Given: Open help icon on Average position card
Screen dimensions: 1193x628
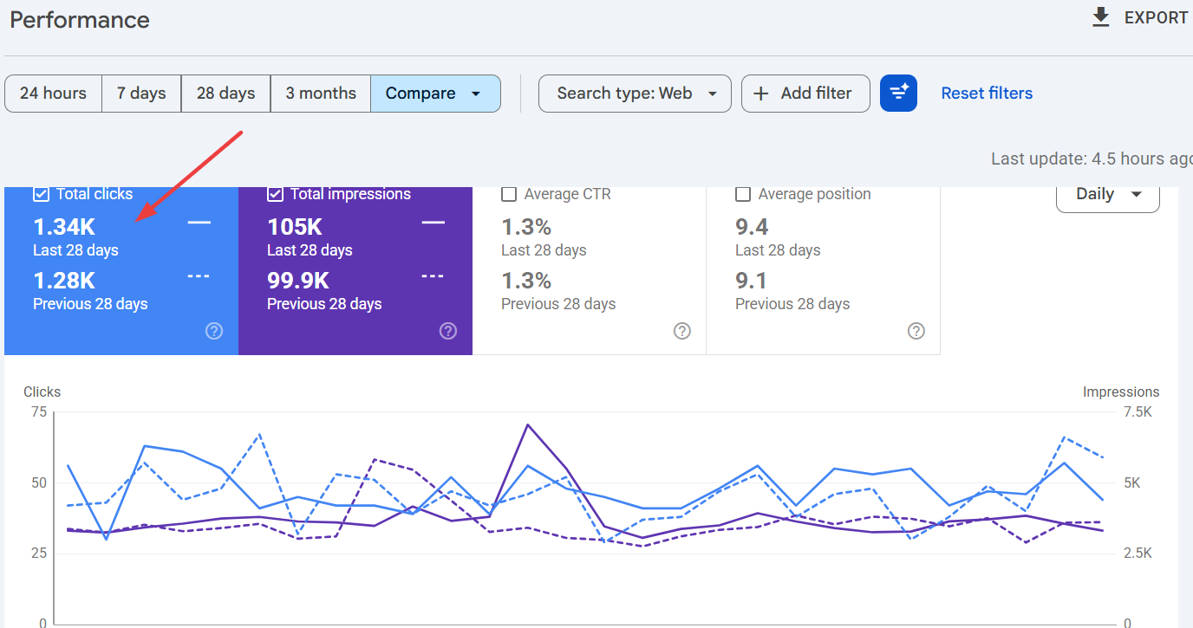Looking at the screenshot, I should pos(916,331).
